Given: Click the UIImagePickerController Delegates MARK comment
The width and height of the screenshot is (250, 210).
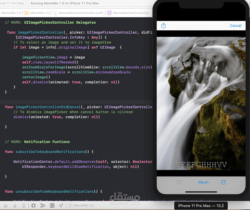Looking at the screenshot, I should 50,23.
